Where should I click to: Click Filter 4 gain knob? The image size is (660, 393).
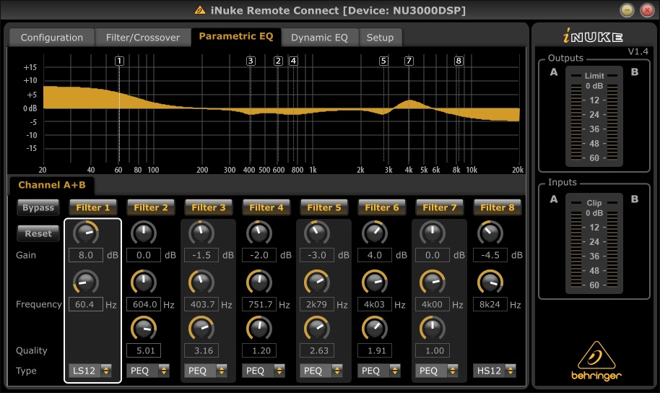tap(259, 233)
